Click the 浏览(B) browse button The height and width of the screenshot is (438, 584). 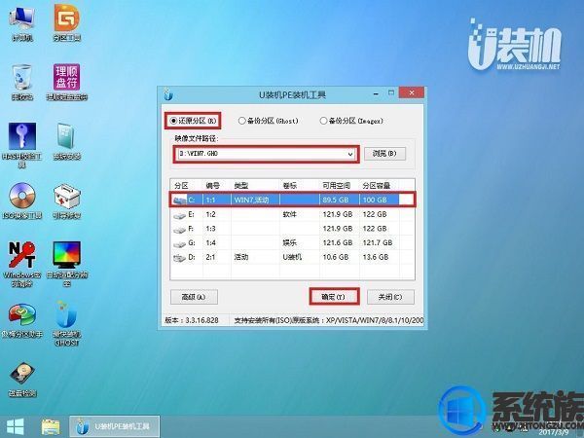tap(384, 154)
